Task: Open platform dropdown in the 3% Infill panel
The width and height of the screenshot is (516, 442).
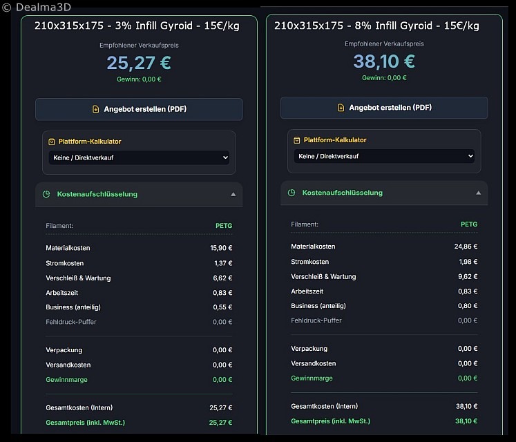Action: pyautogui.click(x=138, y=157)
